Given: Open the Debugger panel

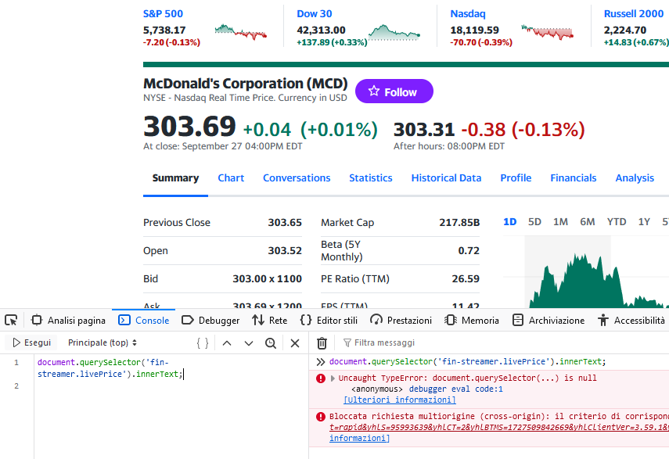Looking at the screenshot, I should click(210, 320).
